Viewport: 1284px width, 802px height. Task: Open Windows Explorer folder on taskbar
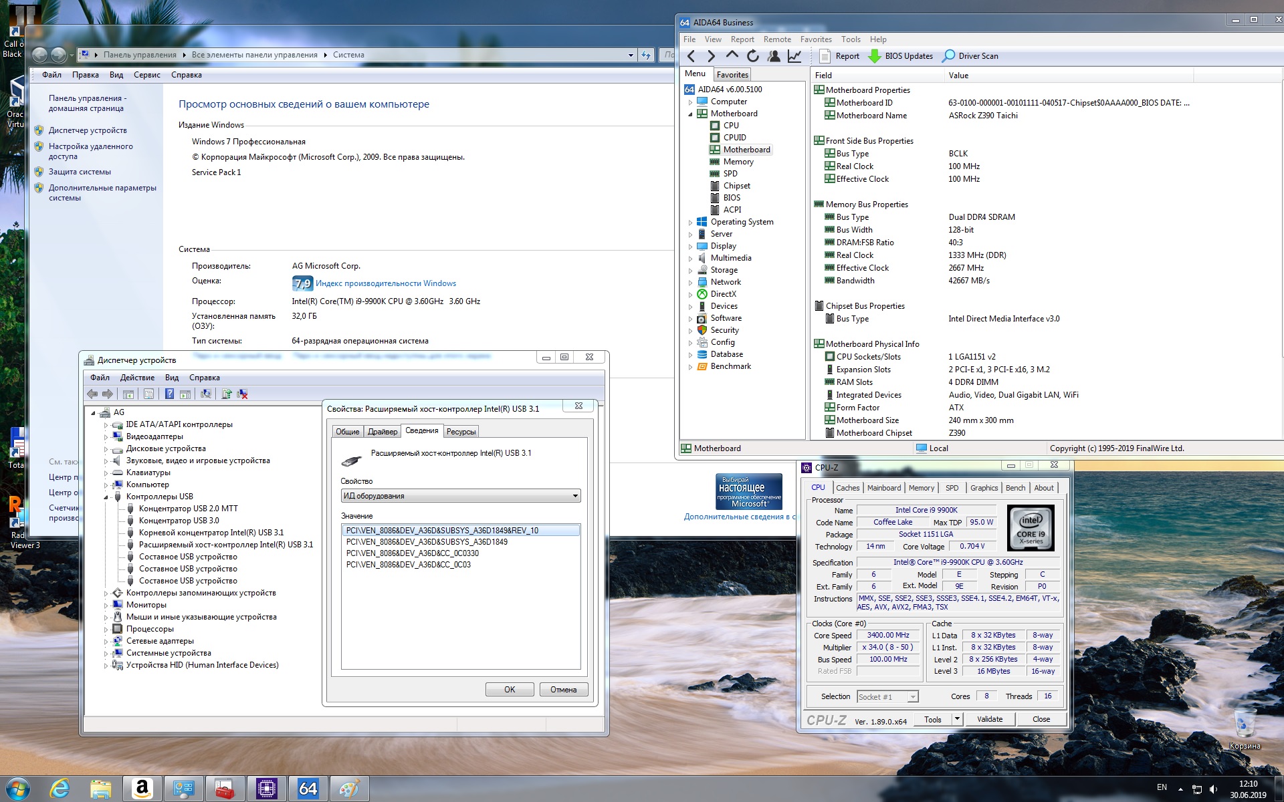pyautogui.click(x=100, y=789)
